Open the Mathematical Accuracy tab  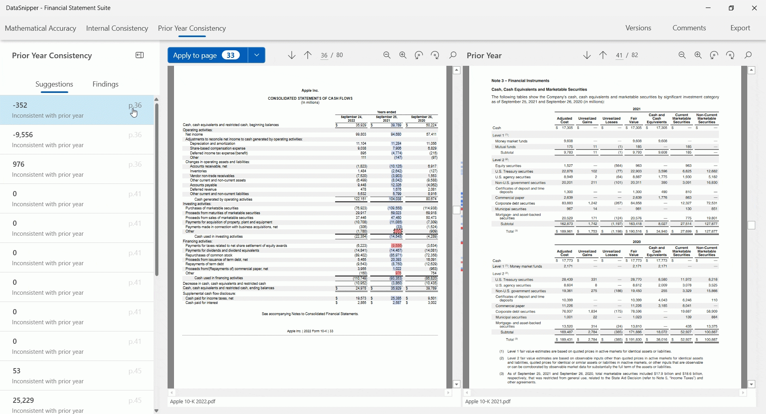[41, 28]
